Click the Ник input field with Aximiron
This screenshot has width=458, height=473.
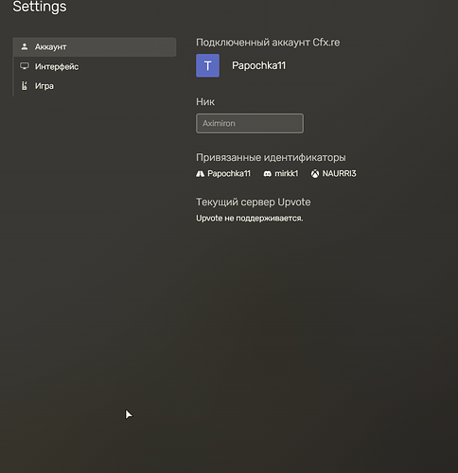(250, 123)
